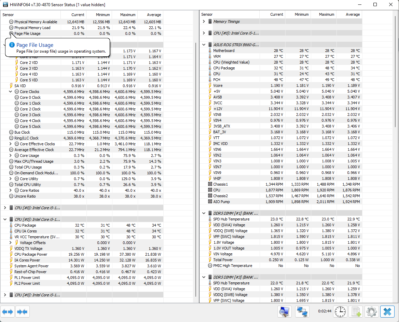
Task: Click the blue X button in bottom toolbar
Action: (x=387, y=311)
